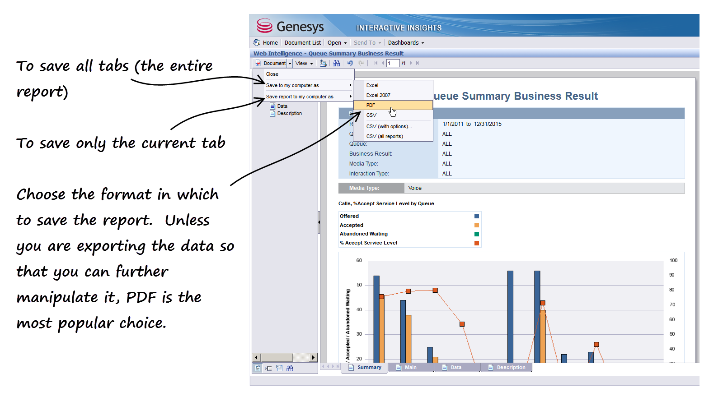723x406 pixels.
Task: Open the Open dropdown in navigation bar
Action: click(x=337, y=43)
